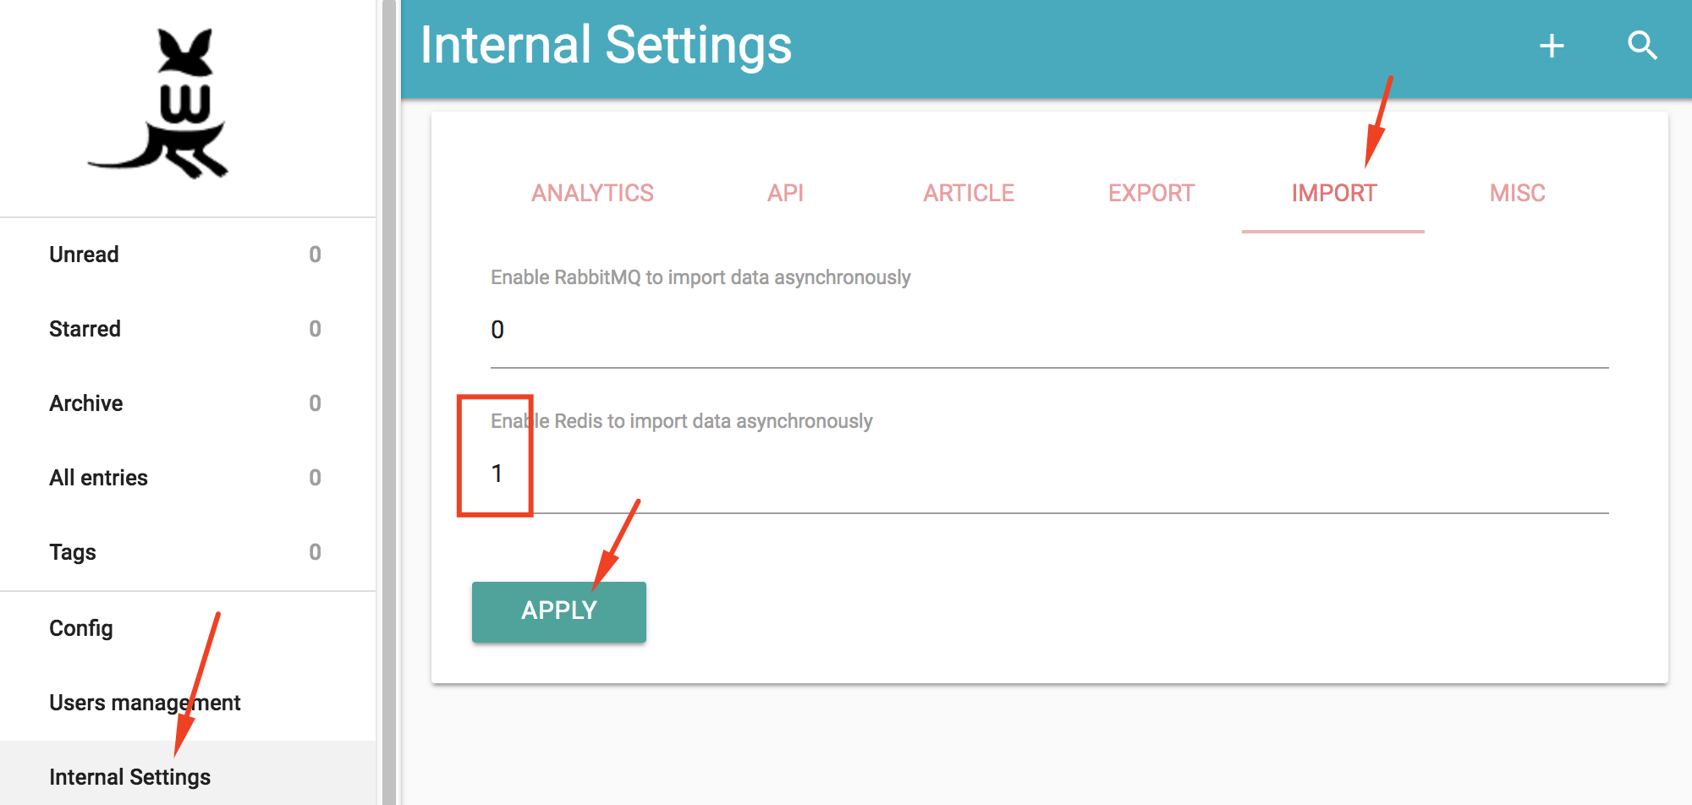Open the Unread entries list
Image resolution: width=1692 pixels, height=805 pixels.
[85, 255]
